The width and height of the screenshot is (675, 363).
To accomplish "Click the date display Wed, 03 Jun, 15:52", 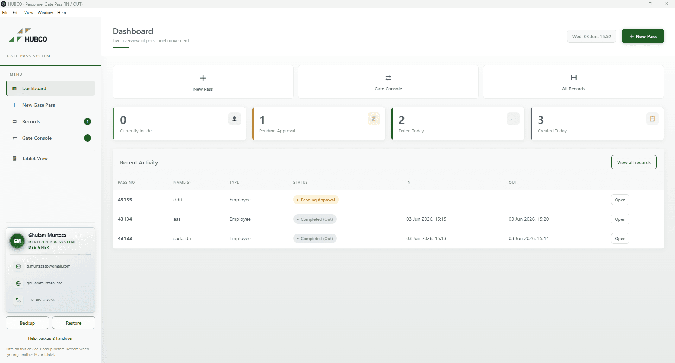I will pos(592,36).
